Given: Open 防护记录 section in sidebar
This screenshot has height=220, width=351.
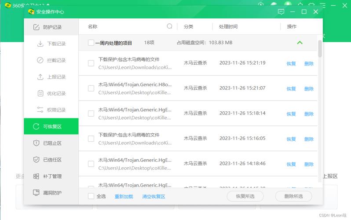Looking at the screenshot, I should click(x=51, y=27).
